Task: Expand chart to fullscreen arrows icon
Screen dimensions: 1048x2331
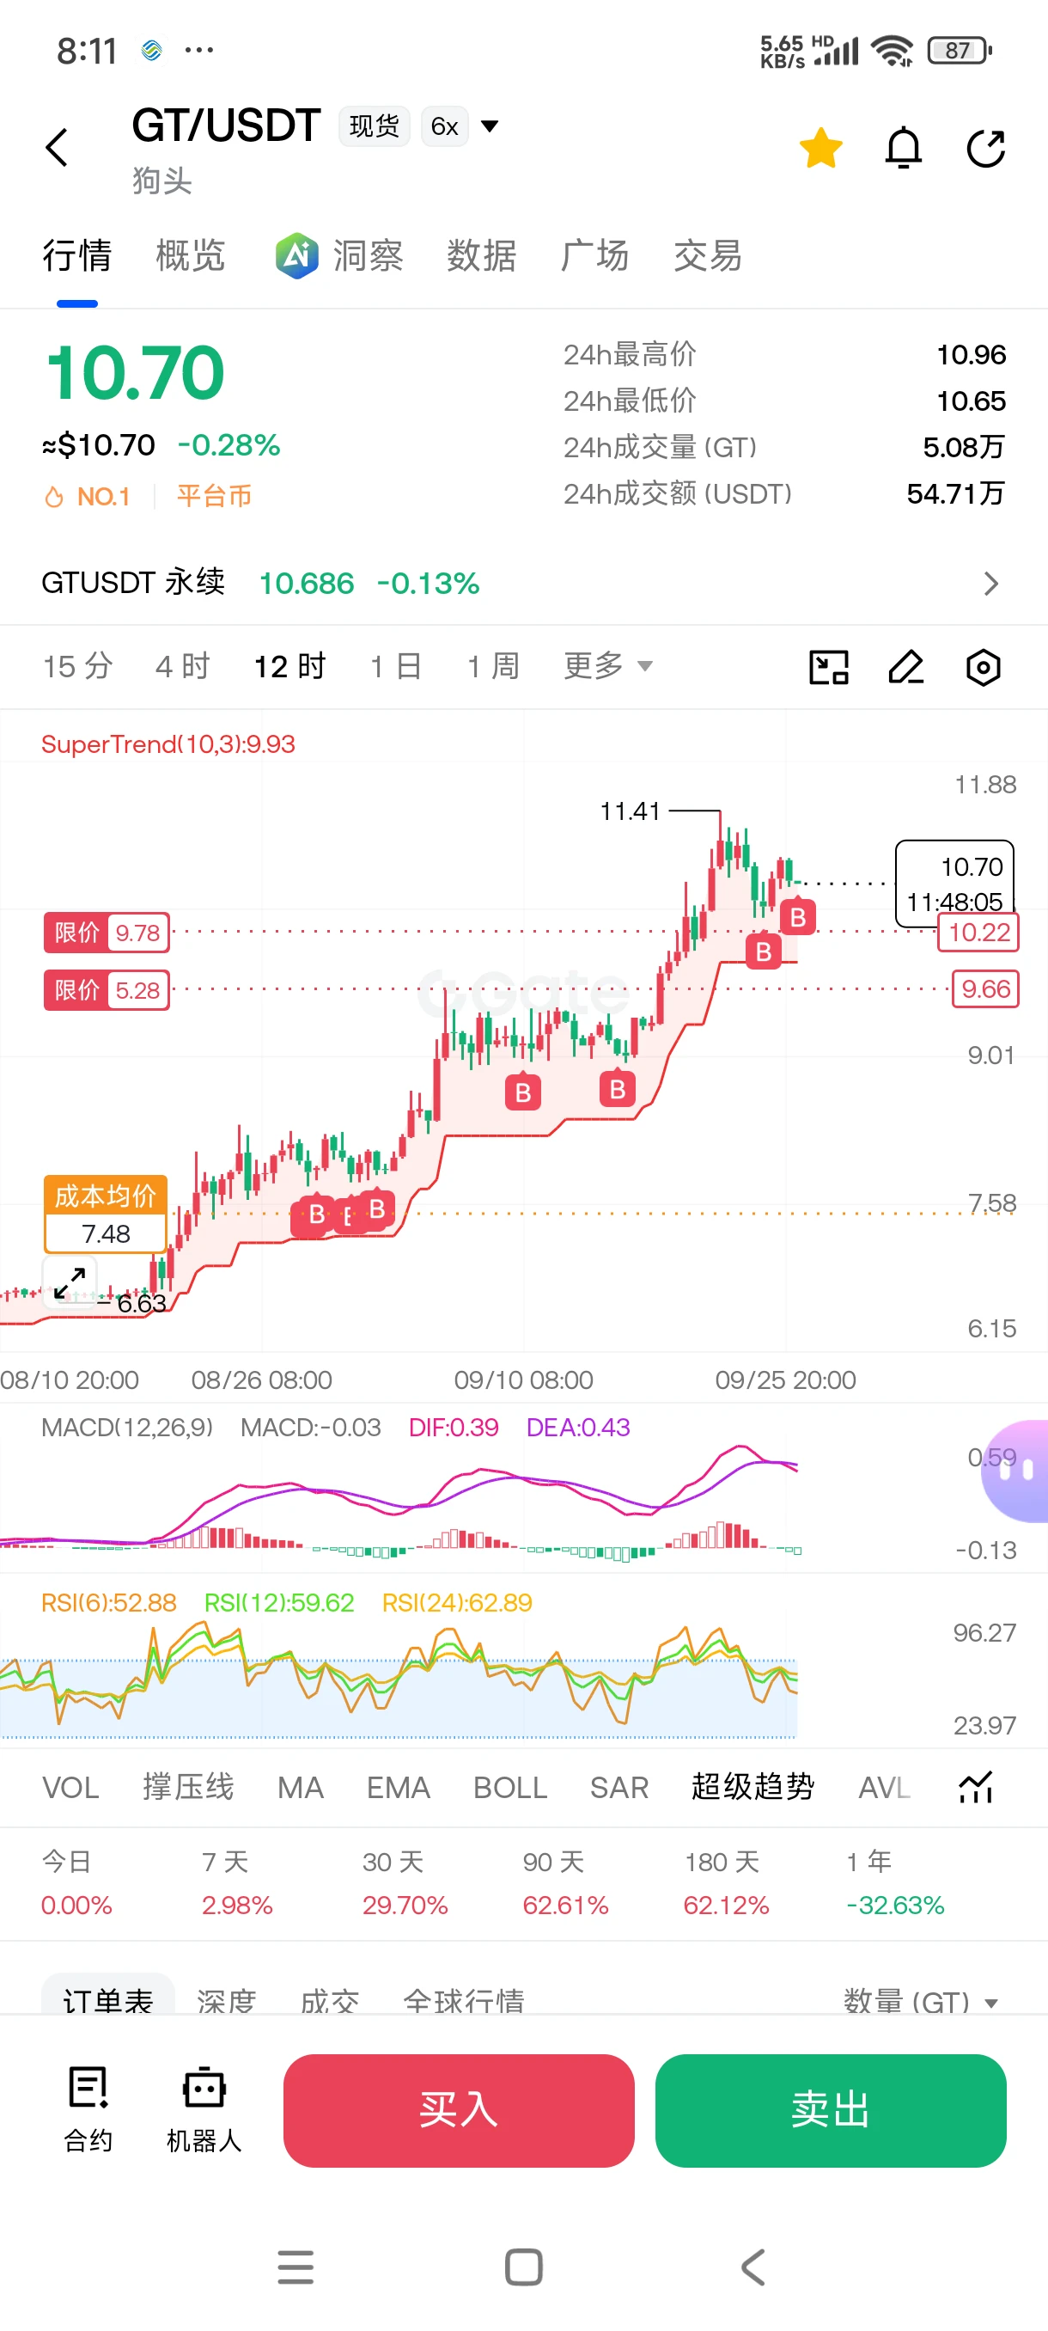Action: point(70,1282)
